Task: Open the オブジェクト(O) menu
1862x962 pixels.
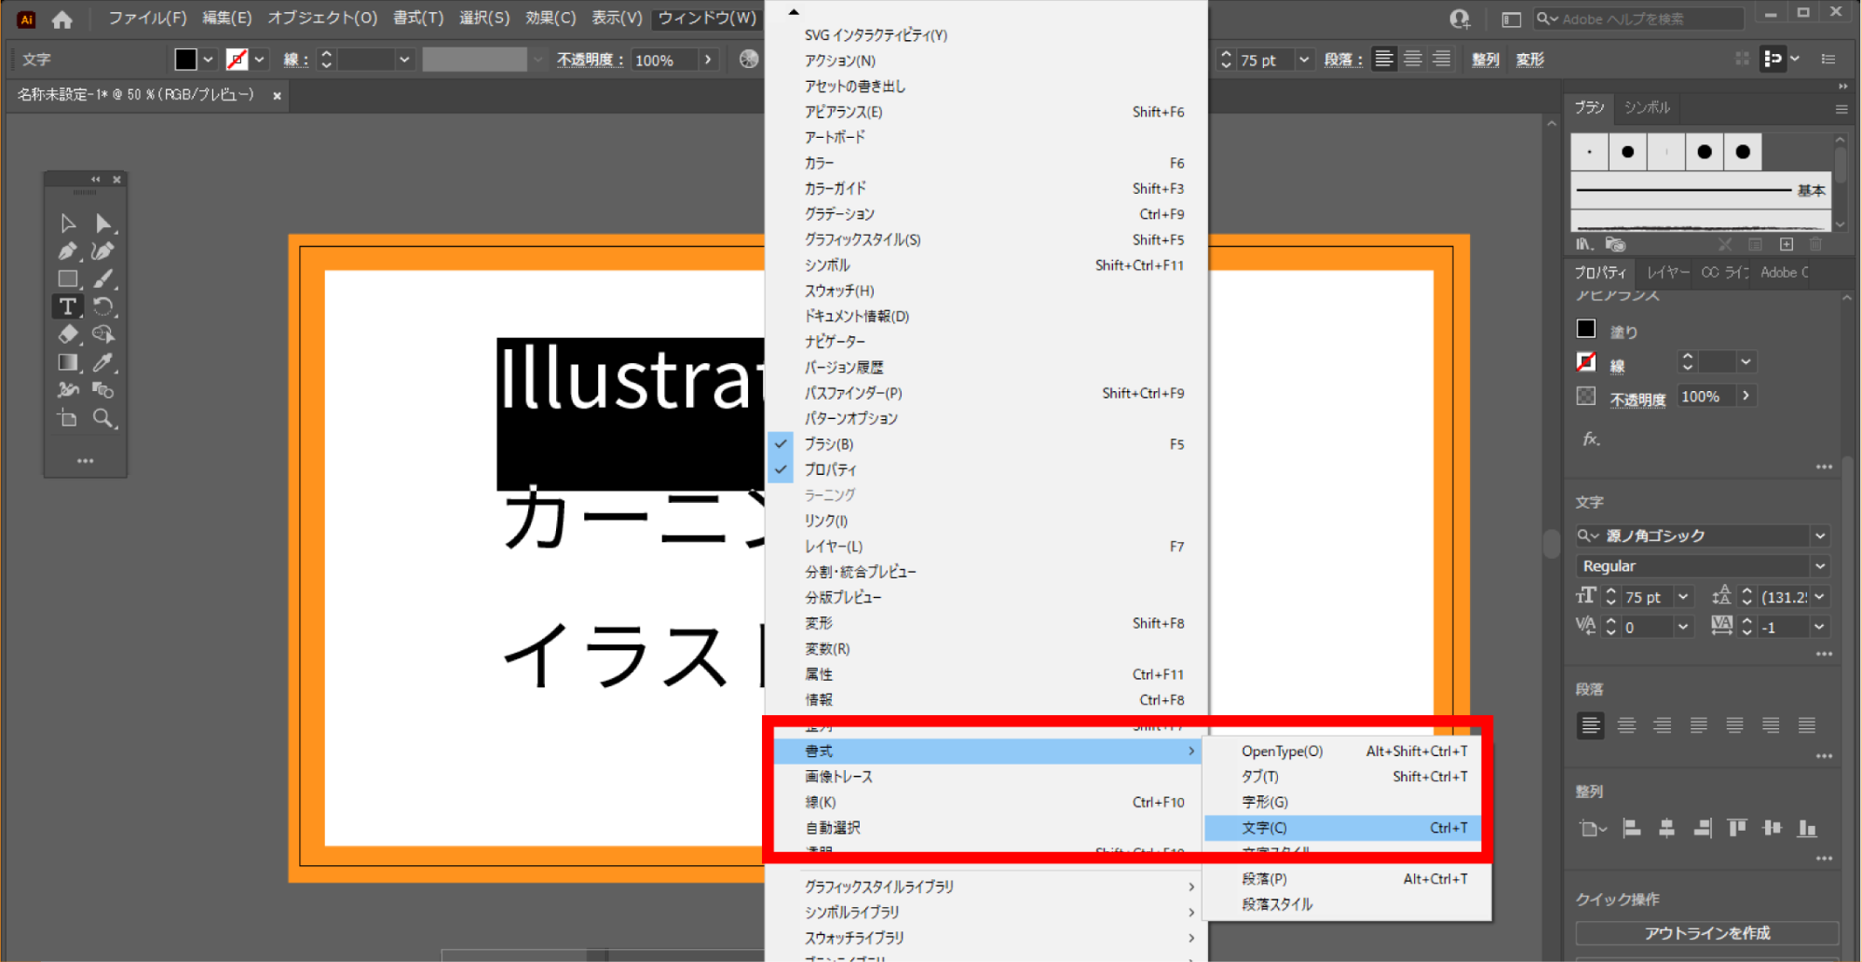Action: coord(322,18)
